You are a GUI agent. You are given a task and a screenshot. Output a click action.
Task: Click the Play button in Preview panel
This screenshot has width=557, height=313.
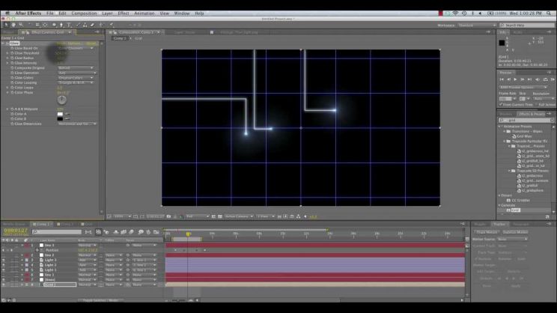(515, 79)
